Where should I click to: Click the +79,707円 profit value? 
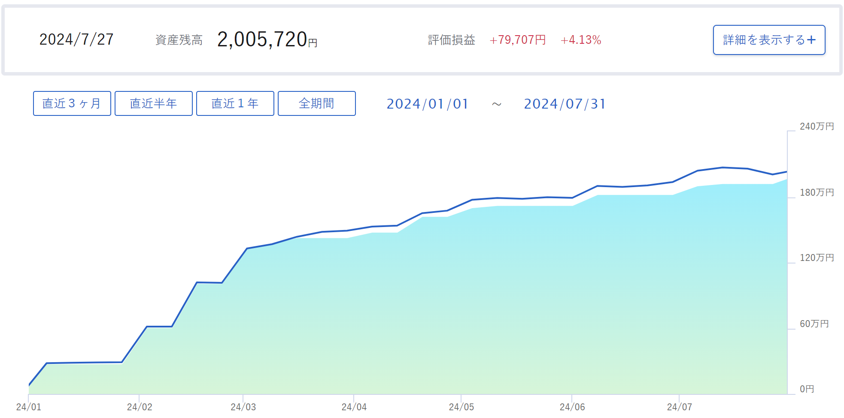(x=518, y=40)
